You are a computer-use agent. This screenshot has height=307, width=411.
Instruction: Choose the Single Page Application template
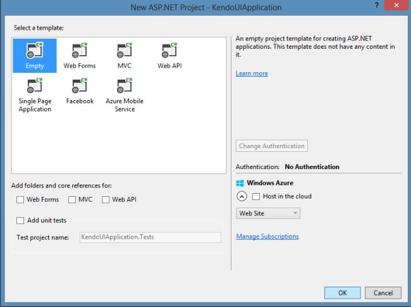tap(35, 95)
